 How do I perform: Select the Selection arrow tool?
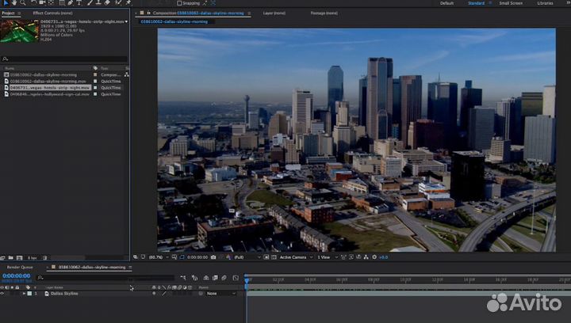(x=4, y=3)
